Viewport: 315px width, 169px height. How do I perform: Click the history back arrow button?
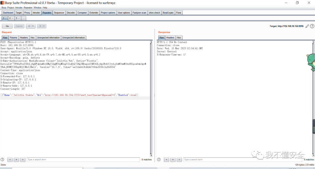coord(29,26)
